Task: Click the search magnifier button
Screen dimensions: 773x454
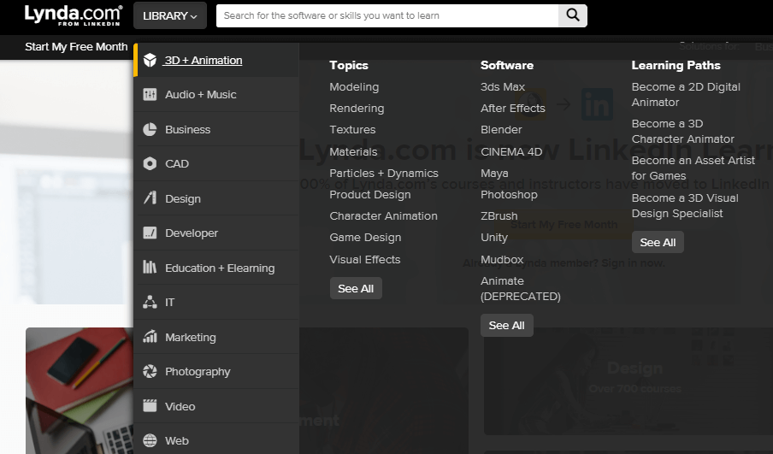Action: point(572,15)
